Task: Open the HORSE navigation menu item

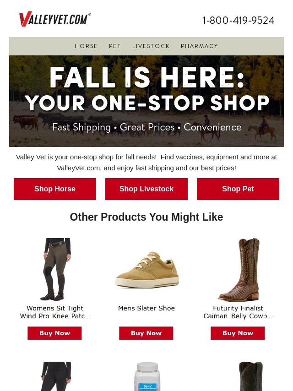Action: point(86,46)
